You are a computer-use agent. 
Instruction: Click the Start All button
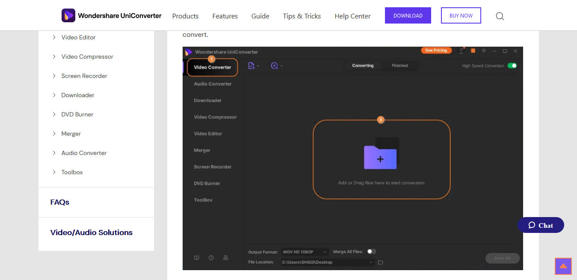502,258
